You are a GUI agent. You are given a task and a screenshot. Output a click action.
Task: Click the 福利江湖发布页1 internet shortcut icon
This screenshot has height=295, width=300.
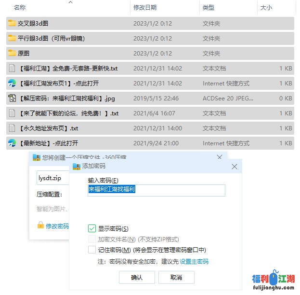12,83
